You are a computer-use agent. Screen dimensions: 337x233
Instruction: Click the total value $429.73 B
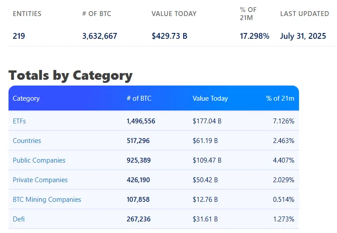pos(169,36)
